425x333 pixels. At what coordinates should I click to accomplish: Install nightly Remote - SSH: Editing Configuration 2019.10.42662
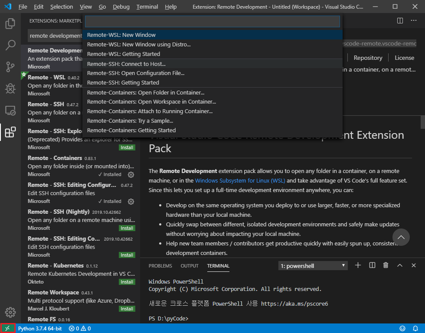click(x=127, y=255)
